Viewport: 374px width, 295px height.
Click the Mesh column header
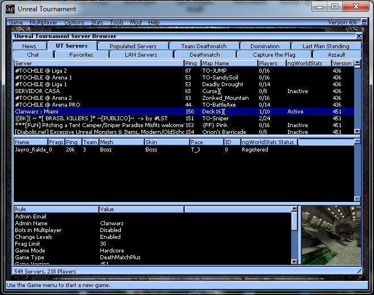click(x=121, y=142)
